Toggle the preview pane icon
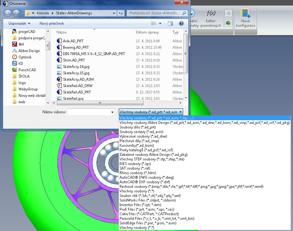 pyautogui.click(x=170, y=23)
